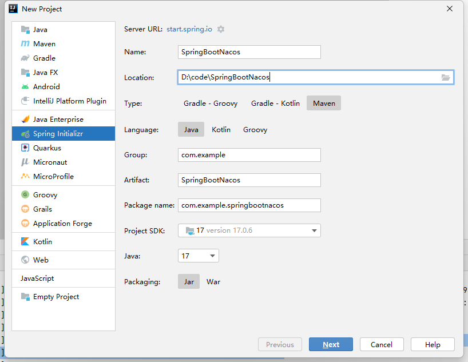The width and height of the screenshot is (468, 362).
Task: Close the New Project dialog
Action: pos(450,9)
